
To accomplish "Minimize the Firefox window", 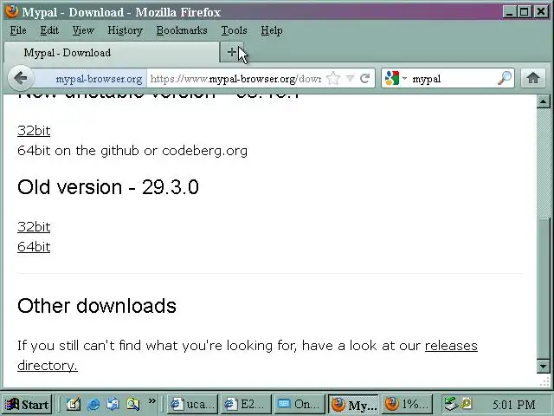I will (509, 12).
